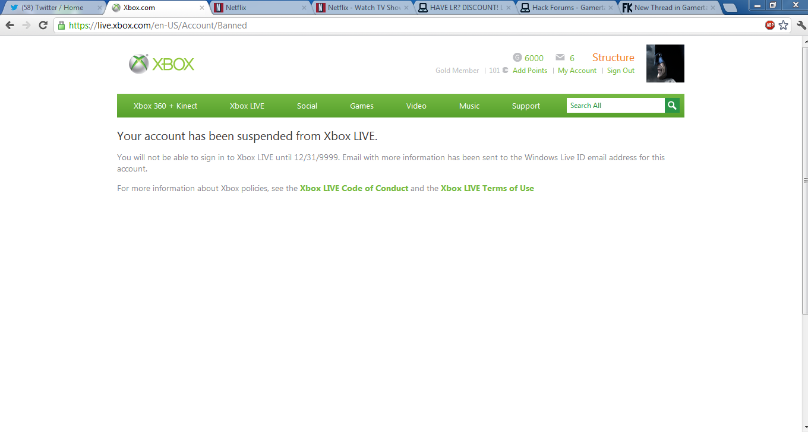Click the Xbox logo
The width and height of the screenshot is (808, 432).
162,64
